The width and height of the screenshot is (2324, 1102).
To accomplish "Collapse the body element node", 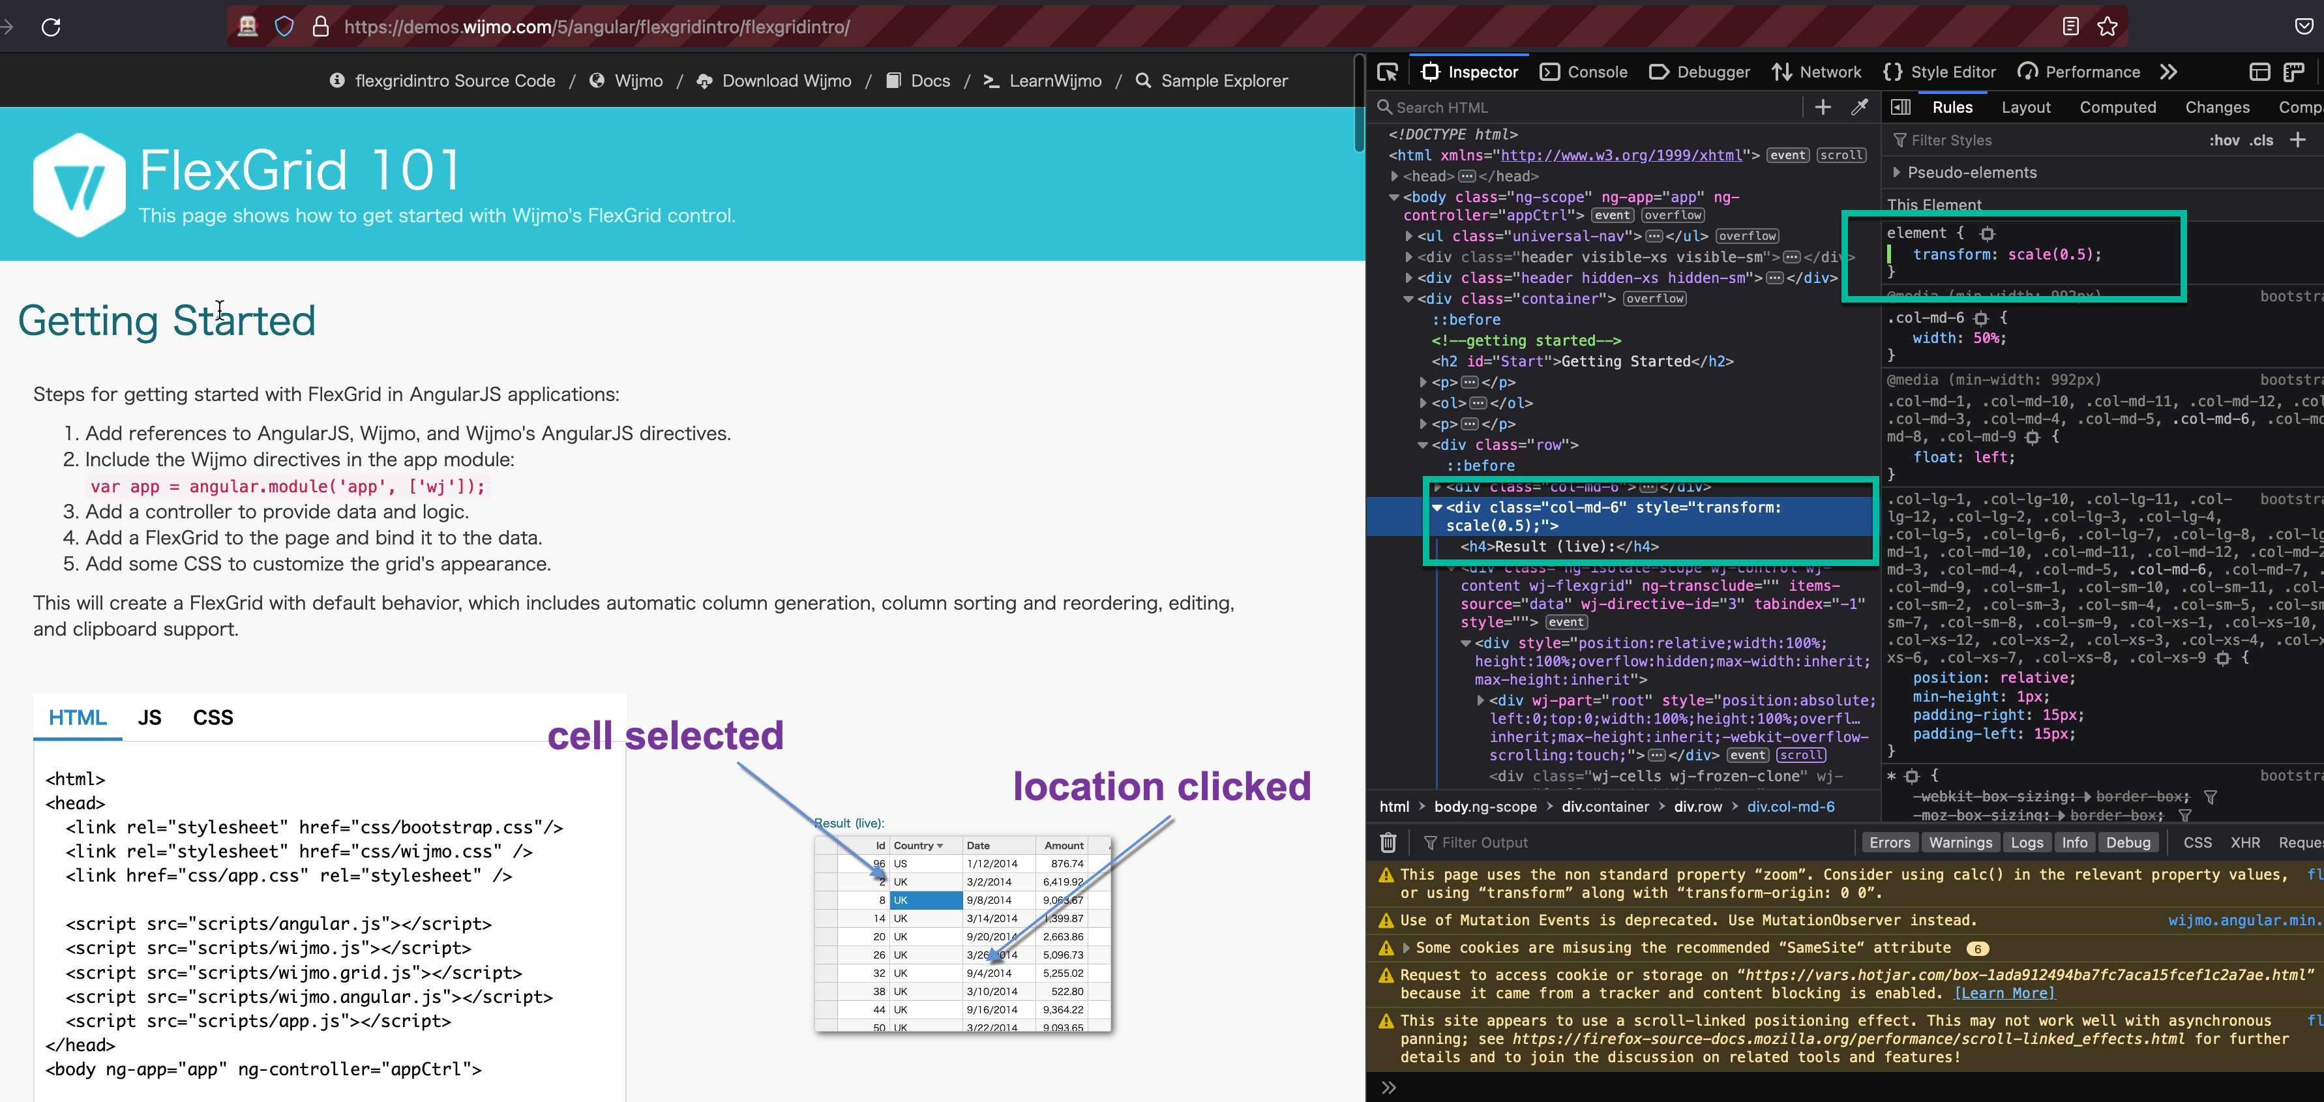I will coord(1395,196).
